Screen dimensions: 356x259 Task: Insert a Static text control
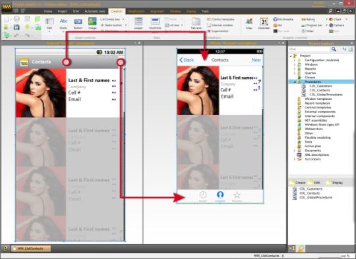[x=63, y=24]
